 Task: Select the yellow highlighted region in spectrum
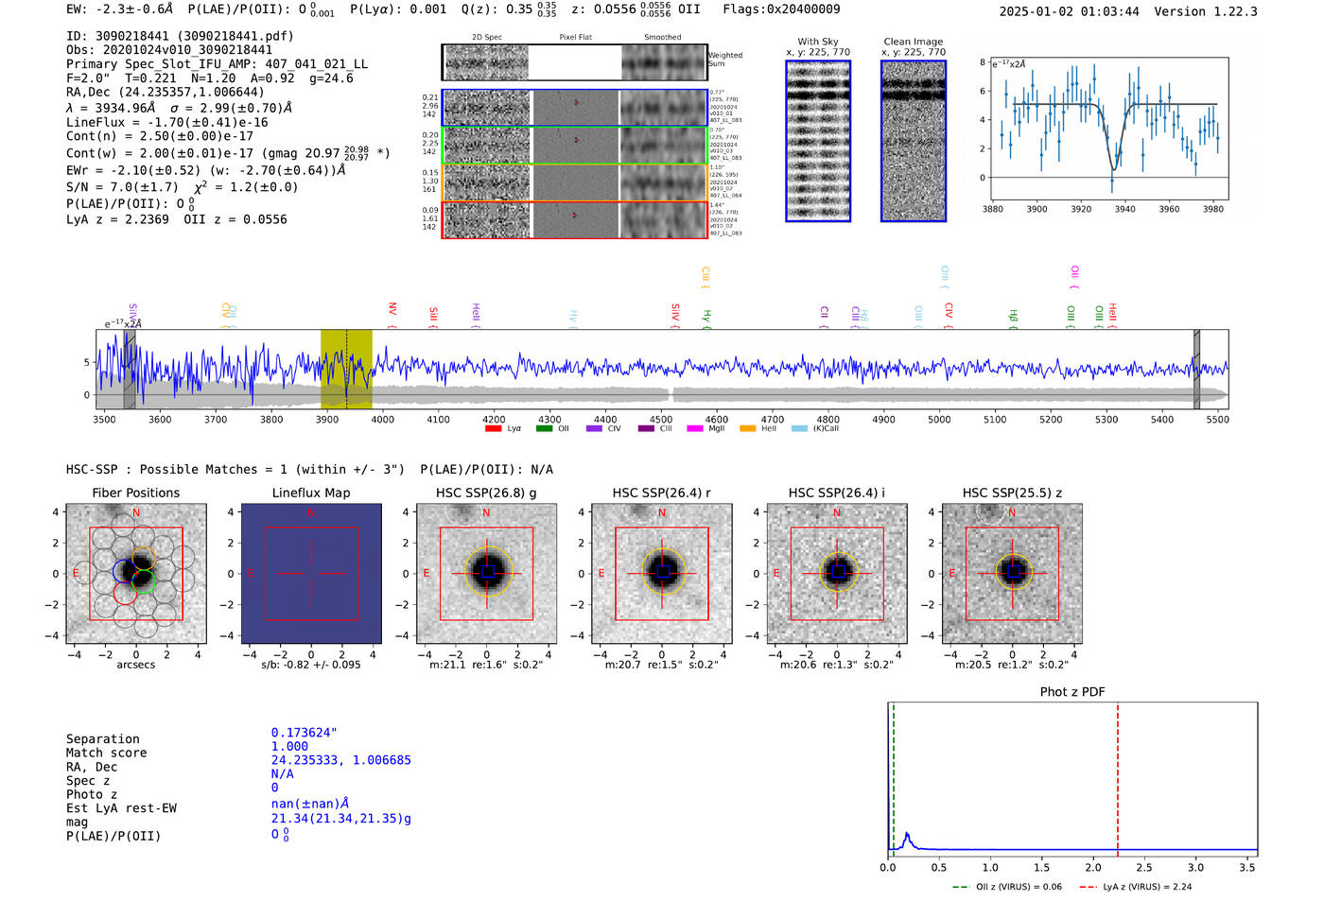tap(346, 369)
